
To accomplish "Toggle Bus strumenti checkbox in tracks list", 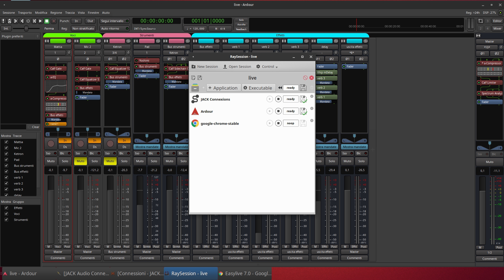I will pos(6,166).
